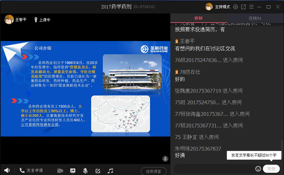Click the microphone indicator on video overlay
This screenshot has width=284, height=175.
[x=165, y=159]
